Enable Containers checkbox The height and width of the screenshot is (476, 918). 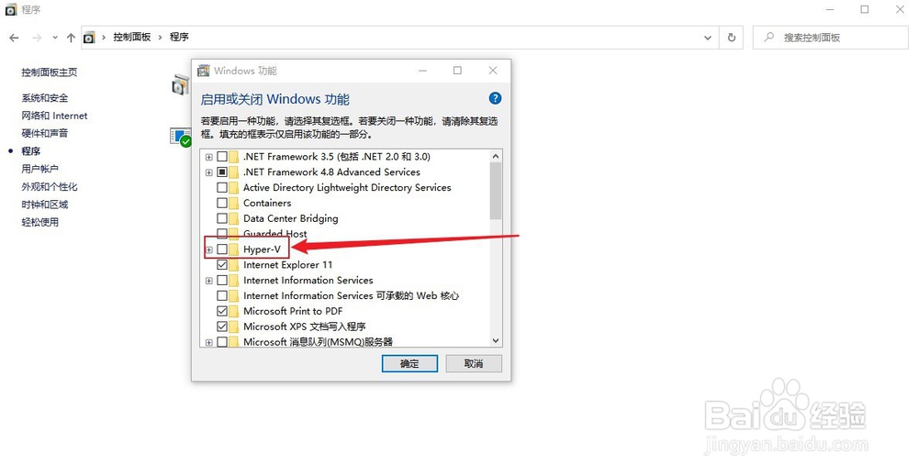[222, 203]
